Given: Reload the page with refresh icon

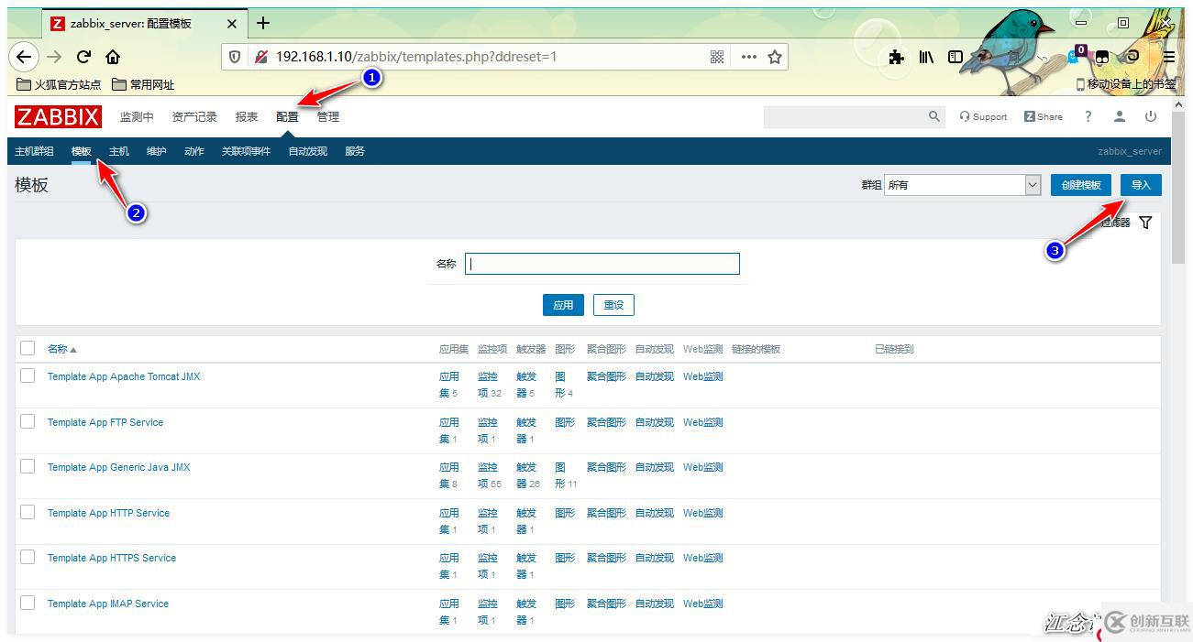Looking at the screenshot, I should pyautogui.click(x=83, y=57).
